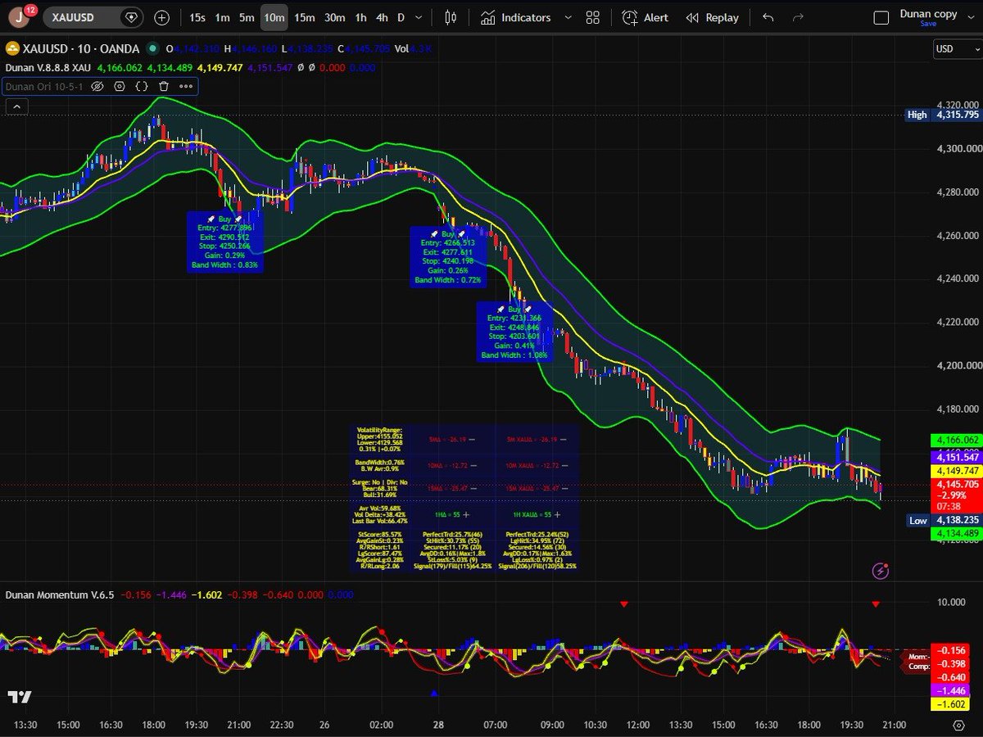Switch to the 5m timeframe
The height and width of the screenshot is (737, 983).
click(x=247, y=17)
